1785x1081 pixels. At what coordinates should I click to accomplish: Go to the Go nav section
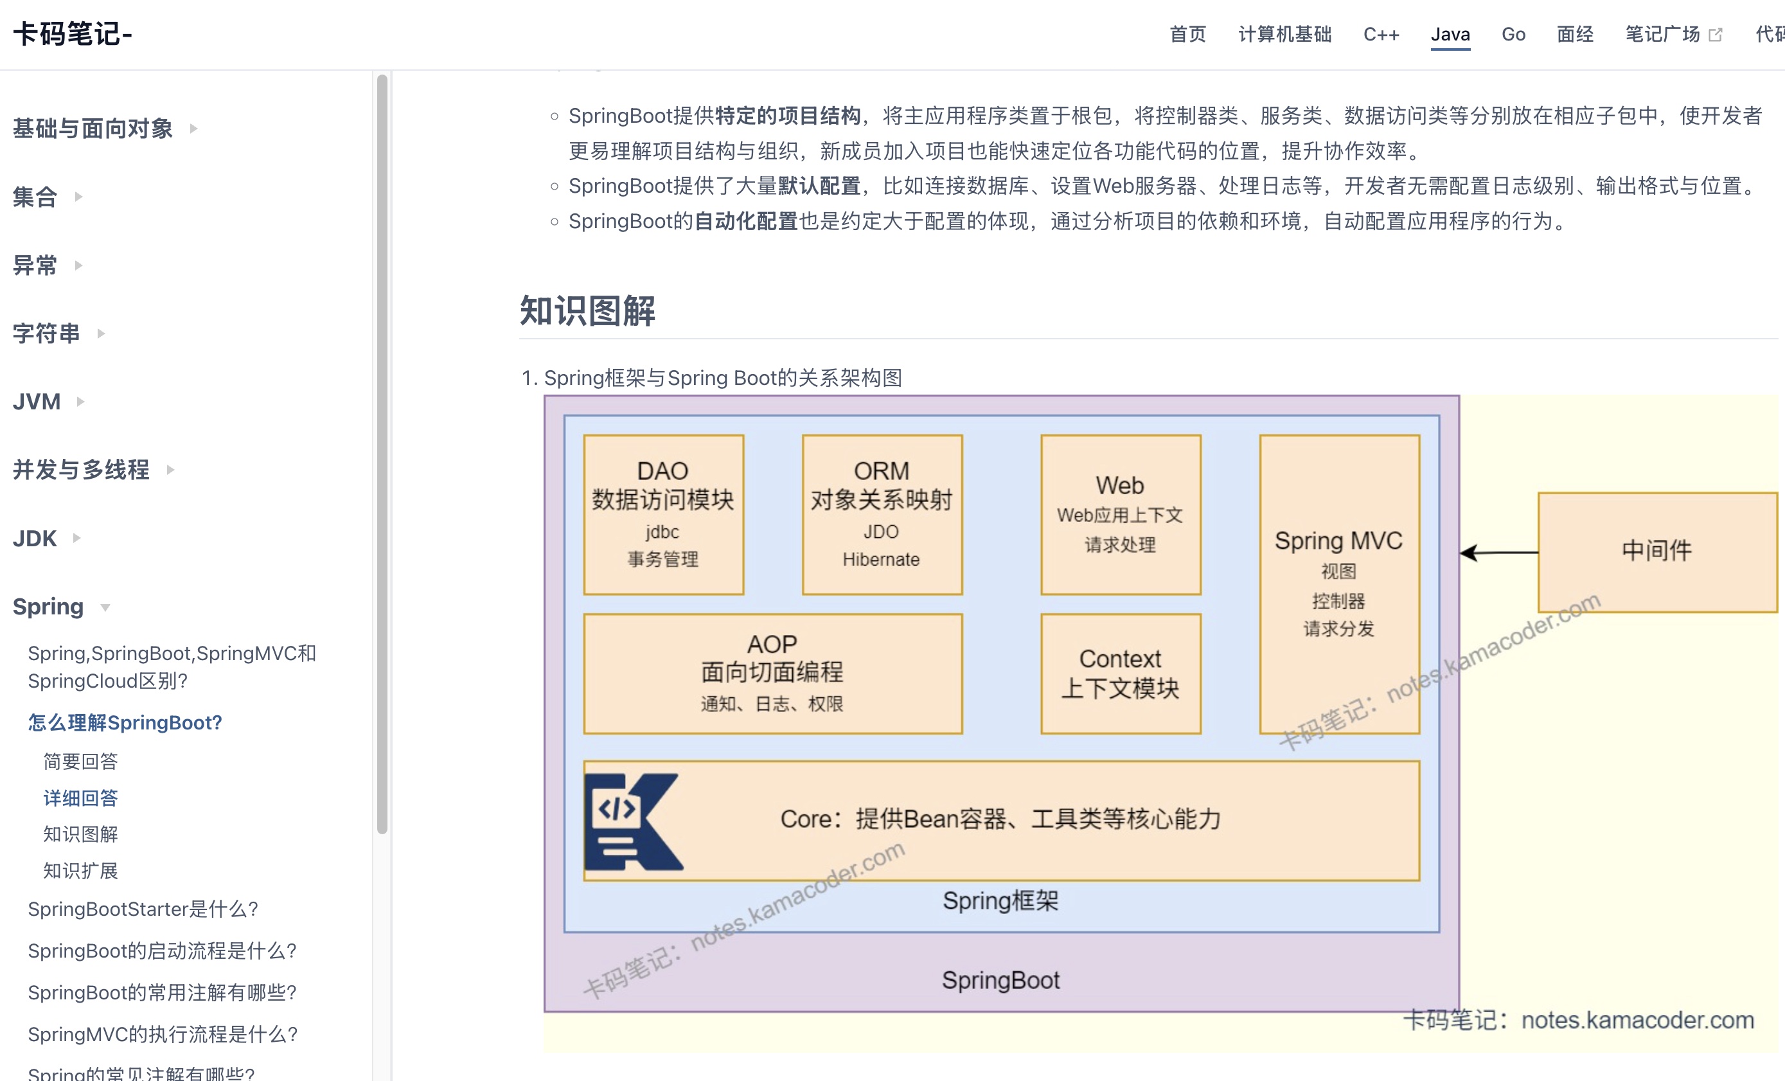click(1513, 34)
